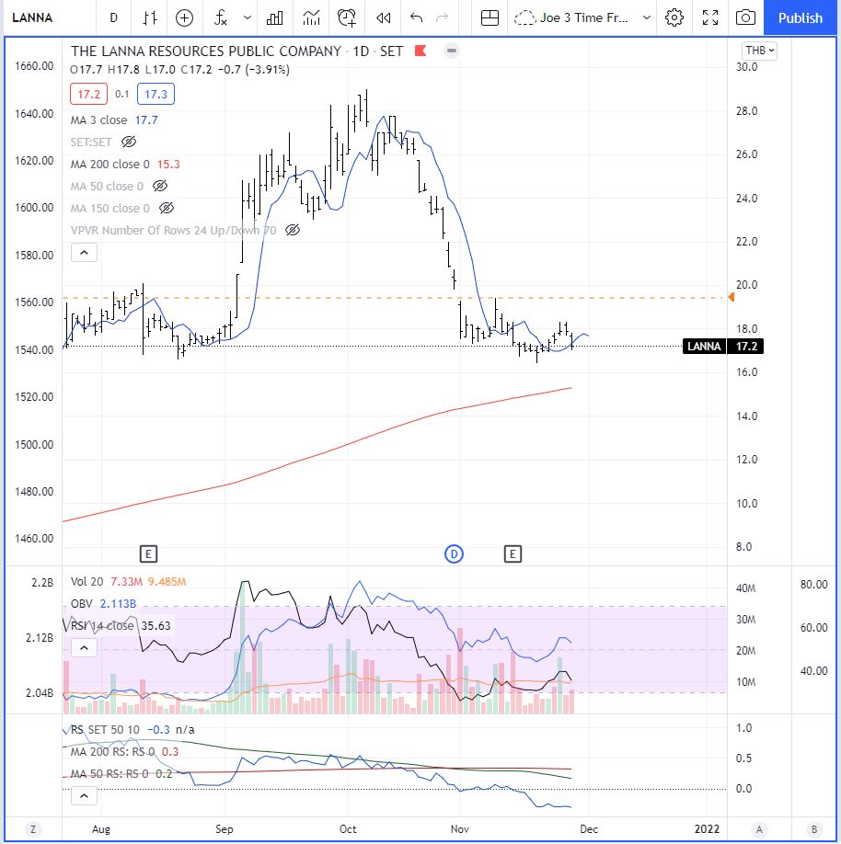Undo the last chart action

(416, 17)
